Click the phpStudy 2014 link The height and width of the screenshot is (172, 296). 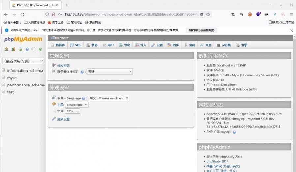[x=218, y=161]
